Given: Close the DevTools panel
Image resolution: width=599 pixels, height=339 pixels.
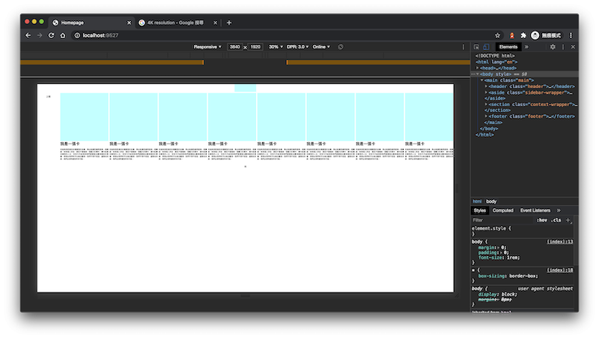Looking at the screenshot, I should click(x=573, y=46).
